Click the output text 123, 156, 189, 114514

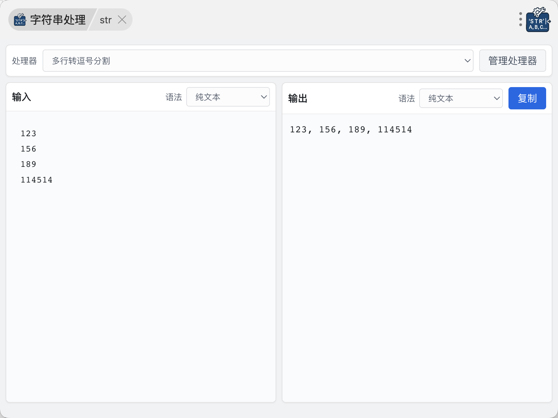point(351,130)
